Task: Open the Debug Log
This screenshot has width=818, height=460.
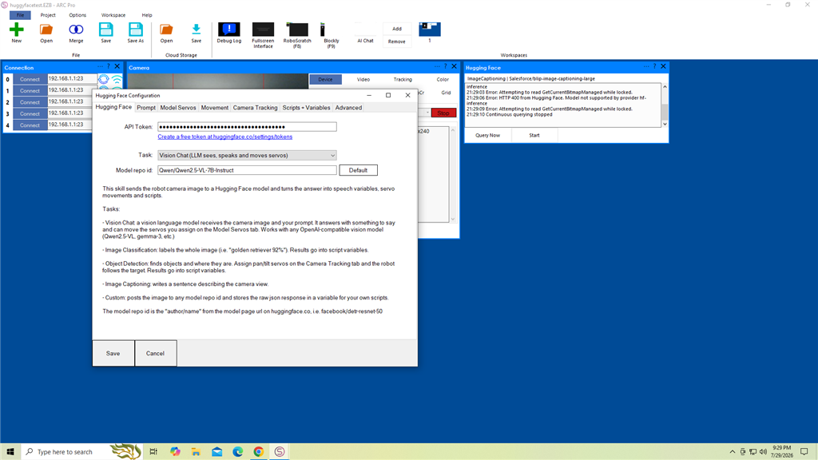Action: point(229,32)
